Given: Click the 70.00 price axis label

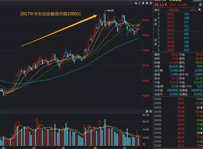Looking at the screenshot, I should [146, 50].
